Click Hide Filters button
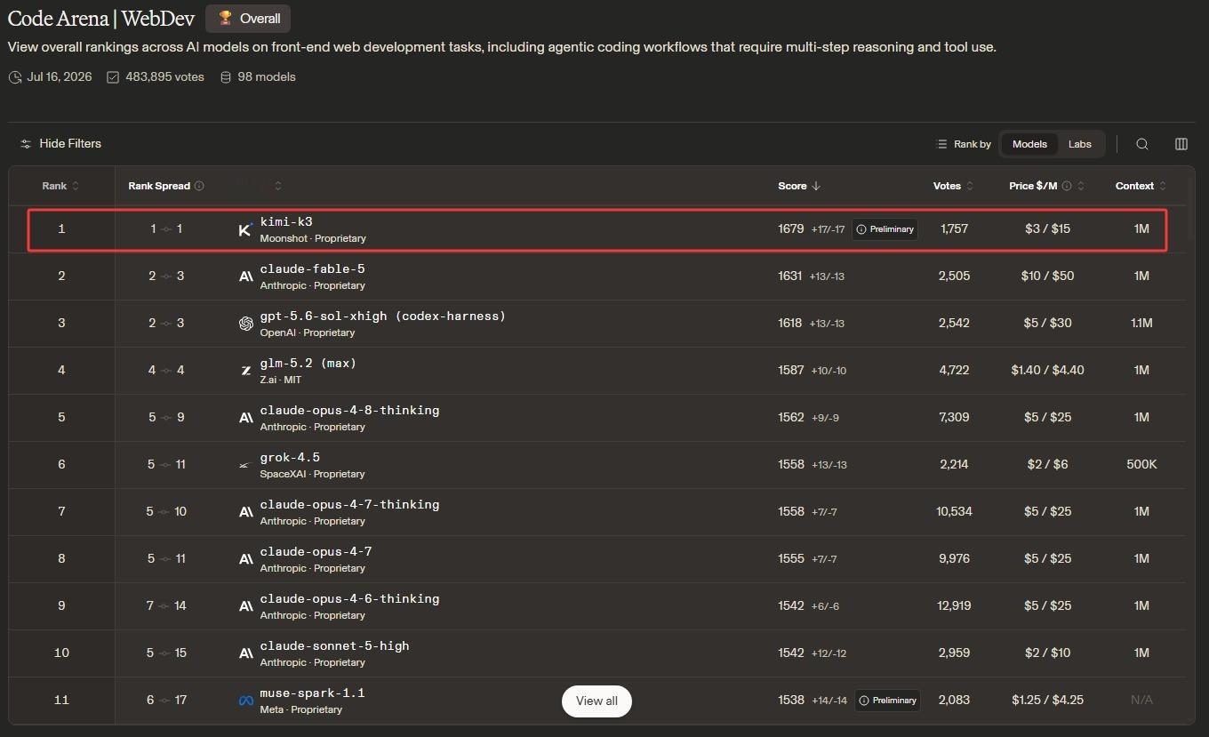Viewport: 1209px width, 737px height. [x=60, y=143]
